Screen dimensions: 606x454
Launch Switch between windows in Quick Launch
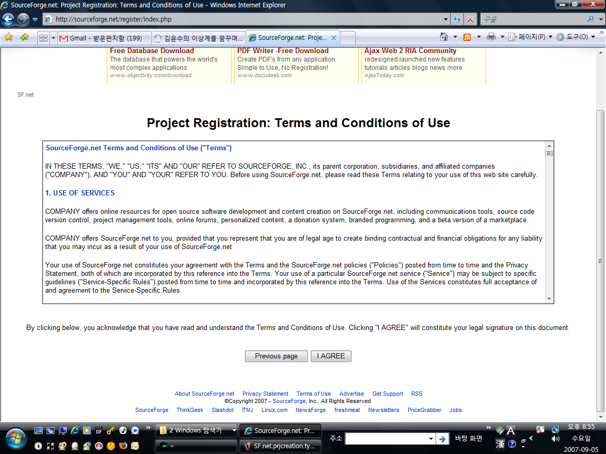[x=50, y=430]
